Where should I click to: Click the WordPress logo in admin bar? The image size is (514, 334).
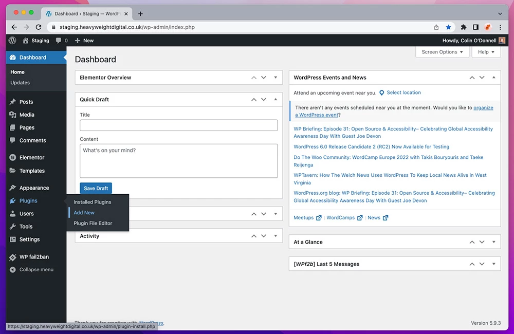tap(12, 41)
